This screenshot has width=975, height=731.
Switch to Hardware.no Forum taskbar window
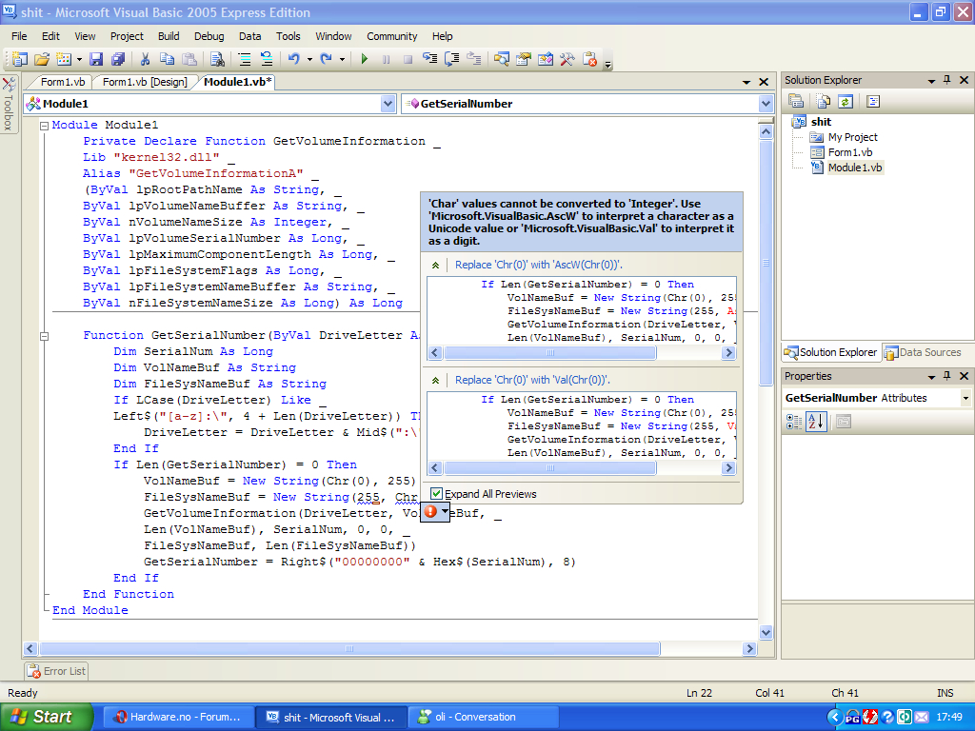tap(178, 717)
